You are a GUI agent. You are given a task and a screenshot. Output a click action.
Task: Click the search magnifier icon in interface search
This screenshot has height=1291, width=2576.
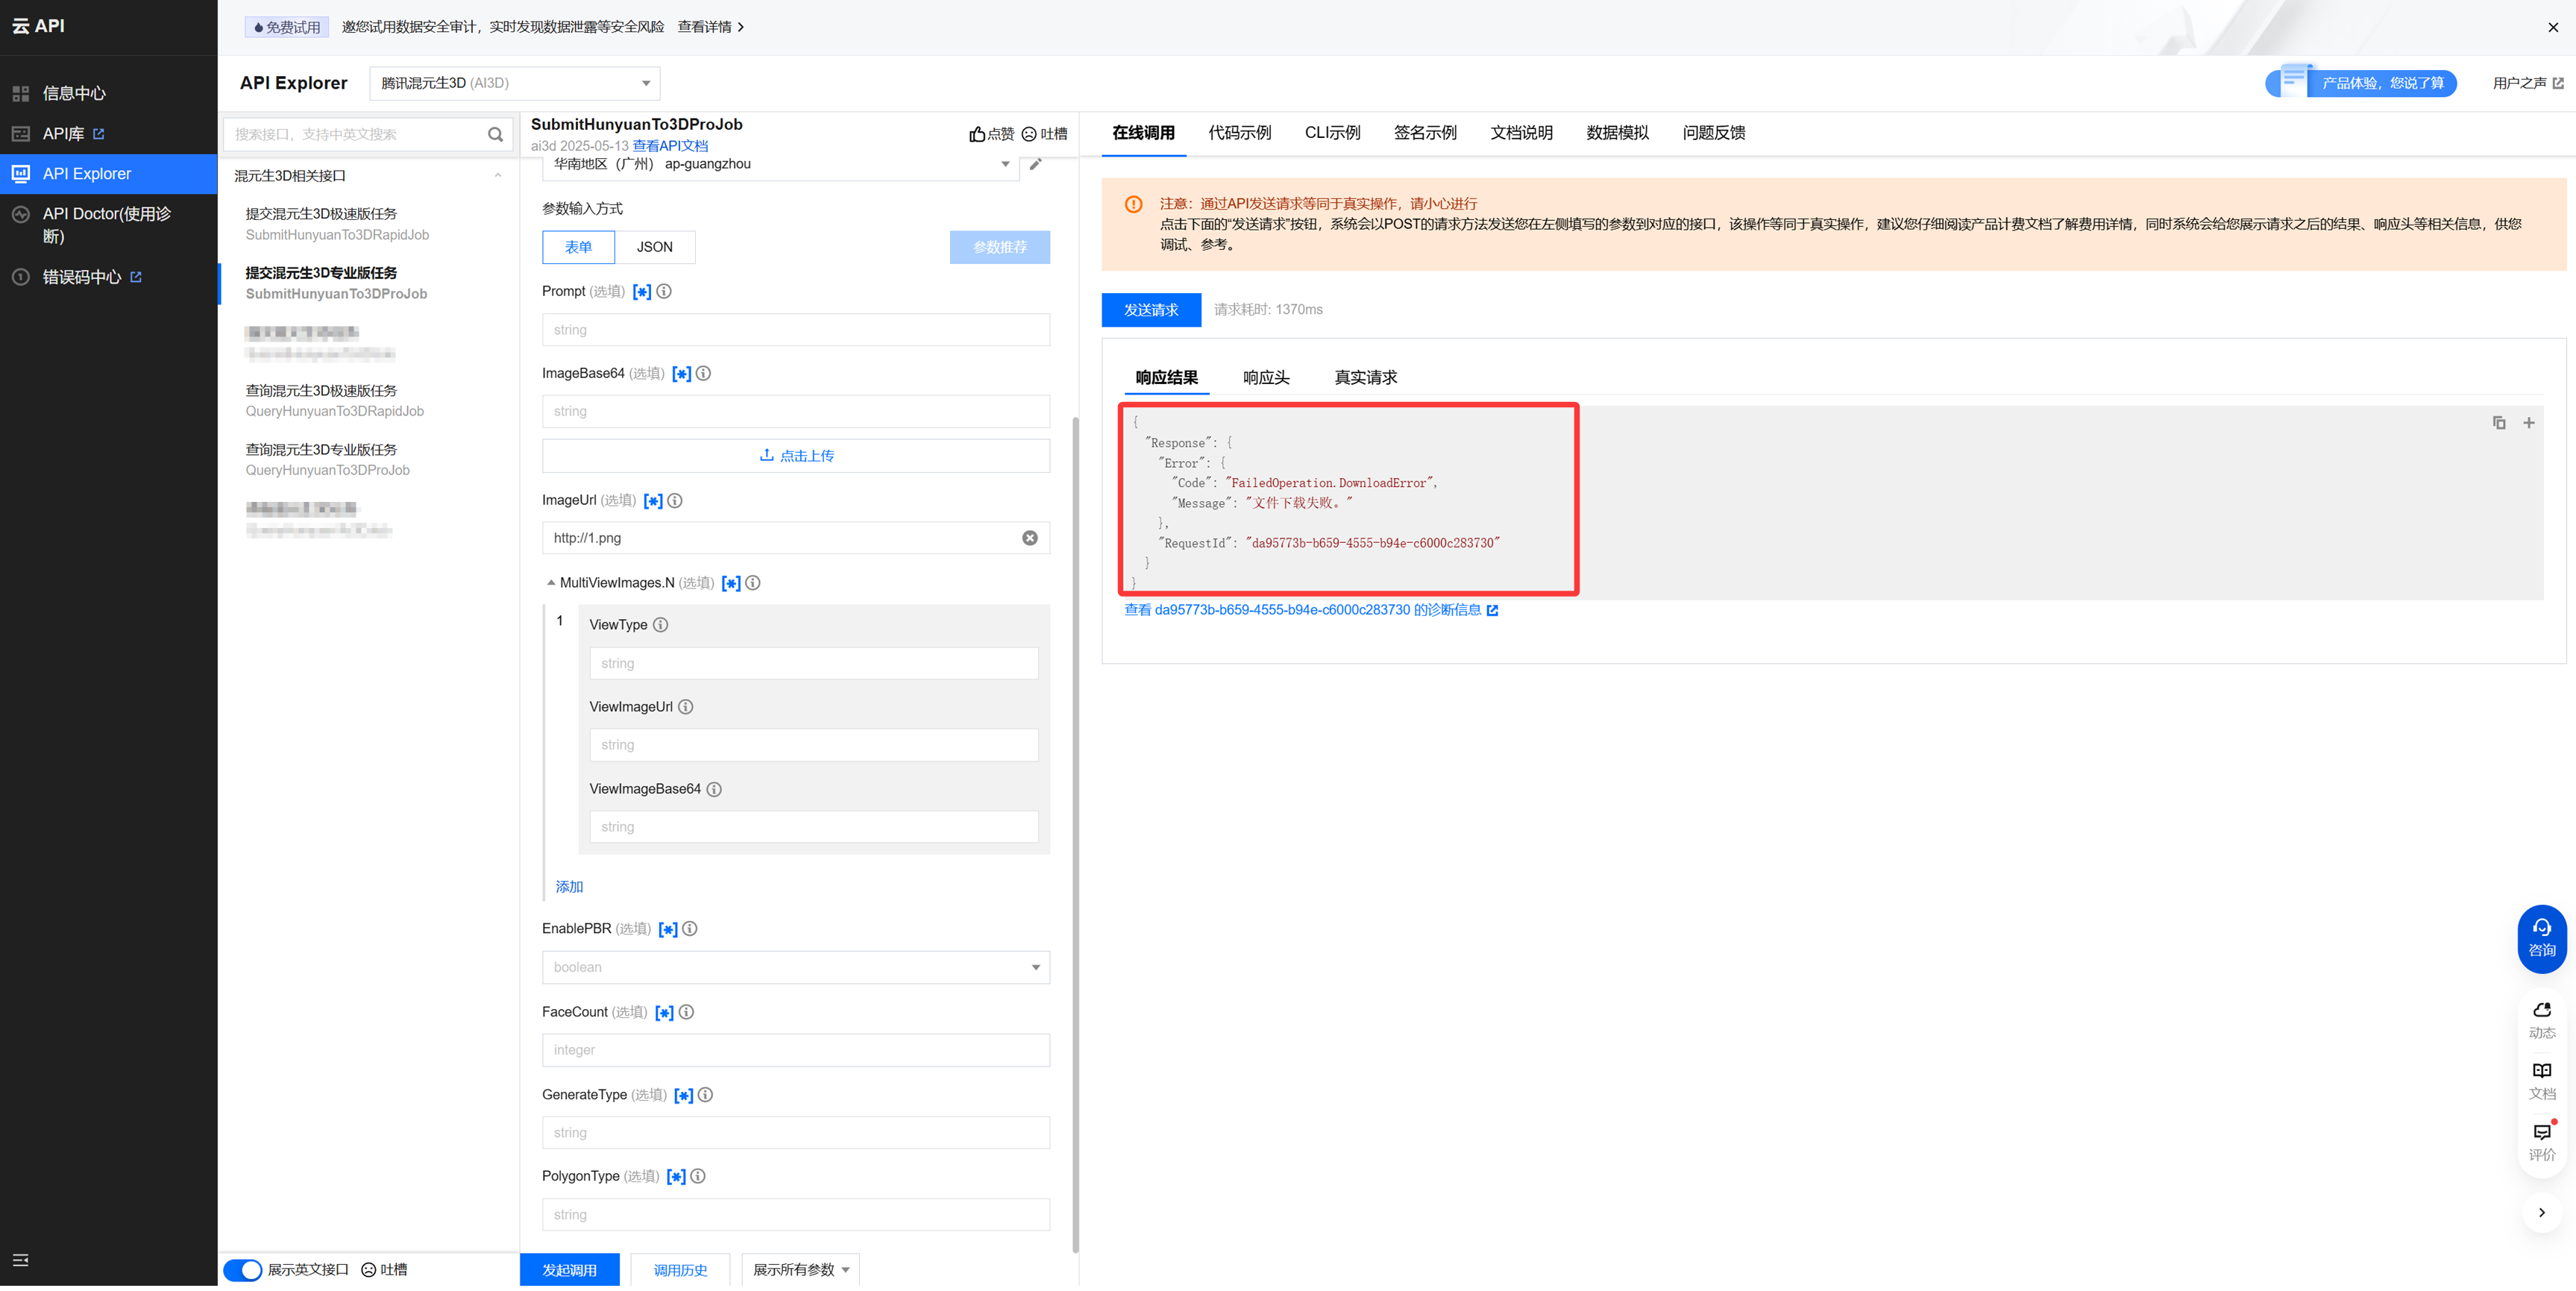pos(495,135)
